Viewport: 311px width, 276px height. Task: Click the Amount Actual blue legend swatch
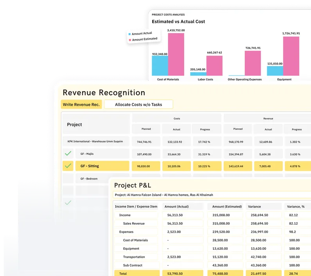[x=129, y=34]
